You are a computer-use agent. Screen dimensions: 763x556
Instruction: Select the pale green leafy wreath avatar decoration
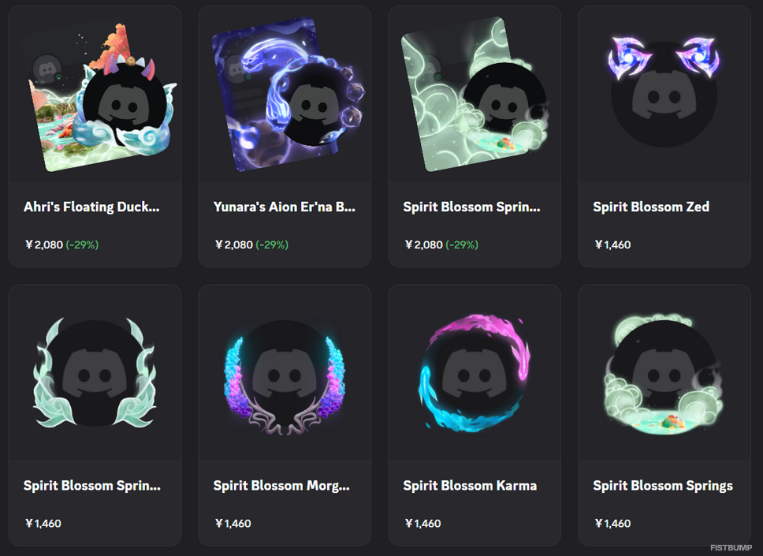click(95, 372)
